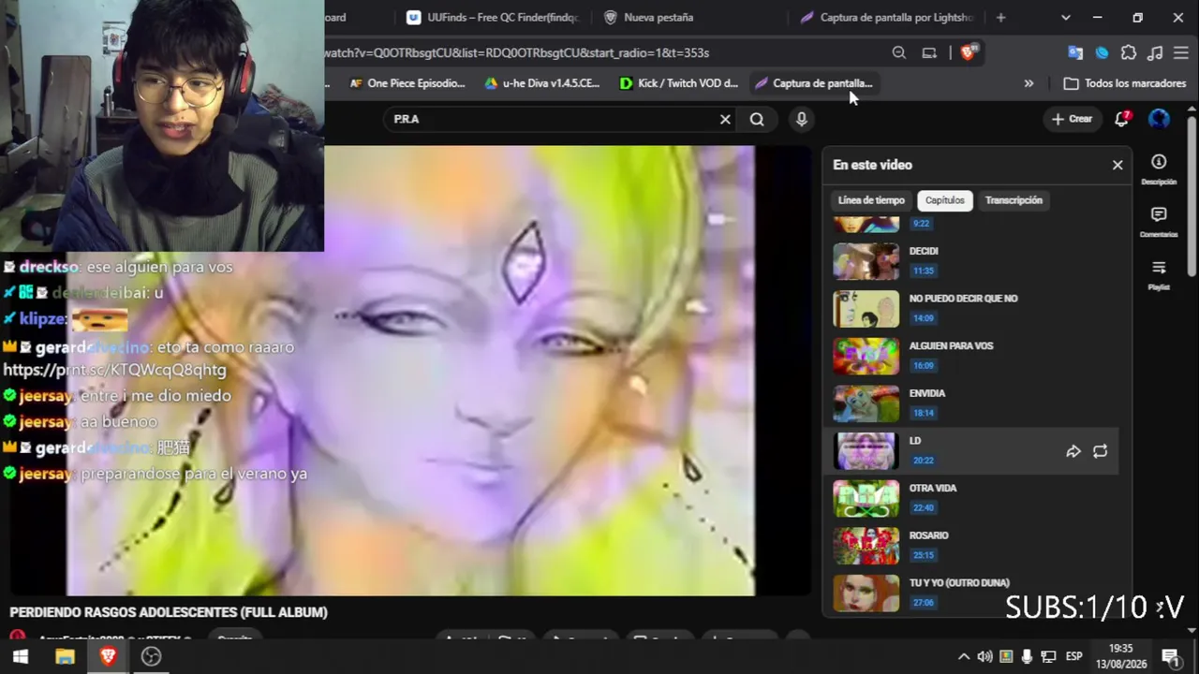Click the Crear button

point(1072,119)
